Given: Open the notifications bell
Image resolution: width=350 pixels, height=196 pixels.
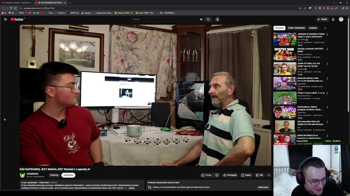Looking at the screenshot, I should 333,19.
